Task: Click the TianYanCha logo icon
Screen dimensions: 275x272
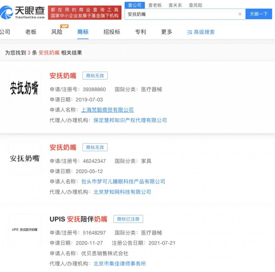Action: point(7,12)
